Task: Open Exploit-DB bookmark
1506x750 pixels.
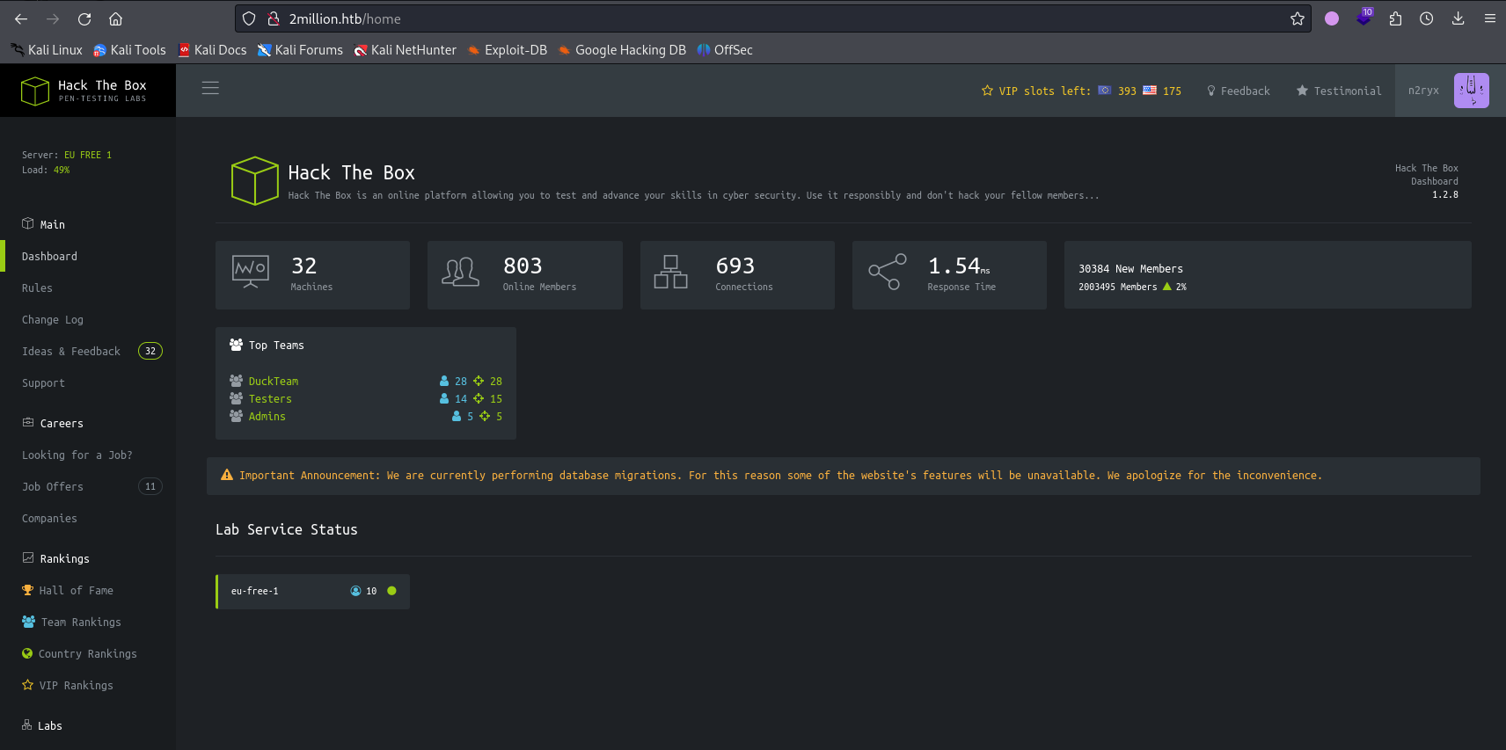Action: pyautogui.click(x=507, y=50)
